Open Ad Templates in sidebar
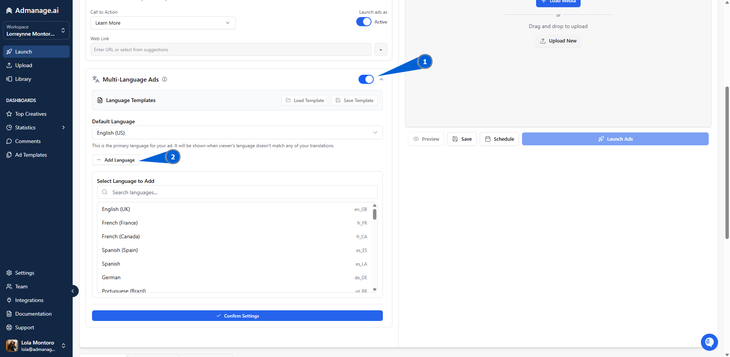Screen dimensions: 730x357 36,155
